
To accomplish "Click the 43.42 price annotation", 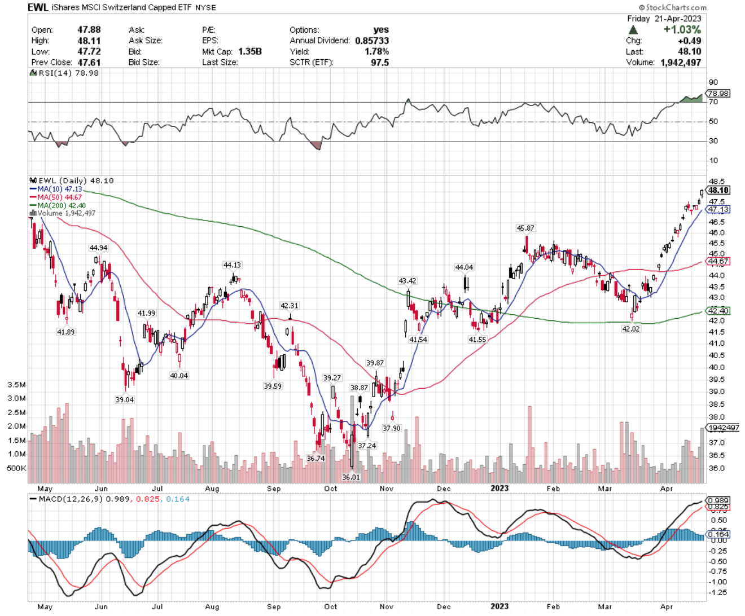I will [x=407, y=280].
